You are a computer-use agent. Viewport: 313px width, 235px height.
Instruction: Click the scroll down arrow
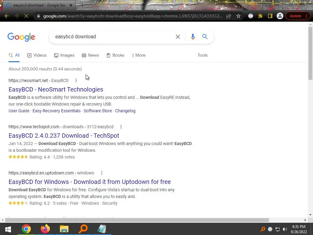click(310, 215)
